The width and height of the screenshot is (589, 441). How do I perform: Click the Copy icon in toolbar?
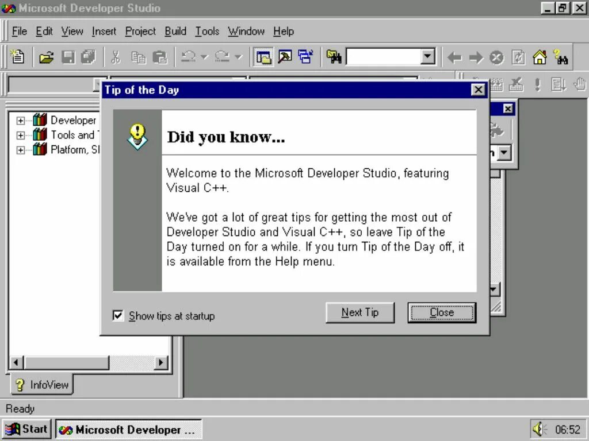coord(138,57)
